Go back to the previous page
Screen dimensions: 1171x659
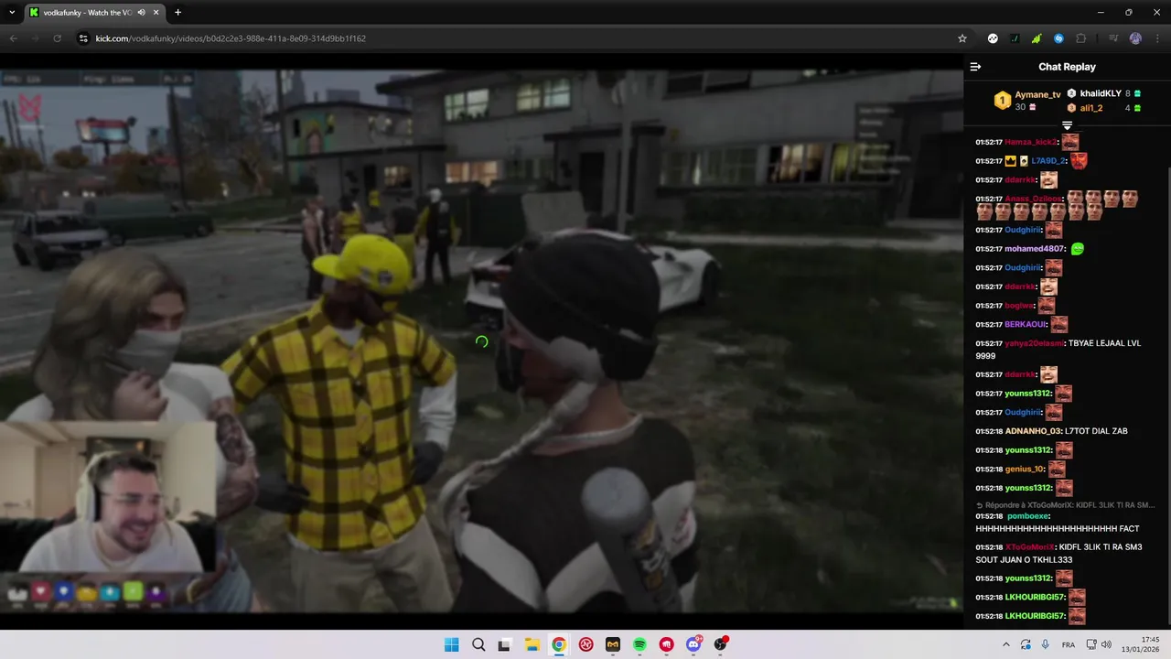(13, 38)
